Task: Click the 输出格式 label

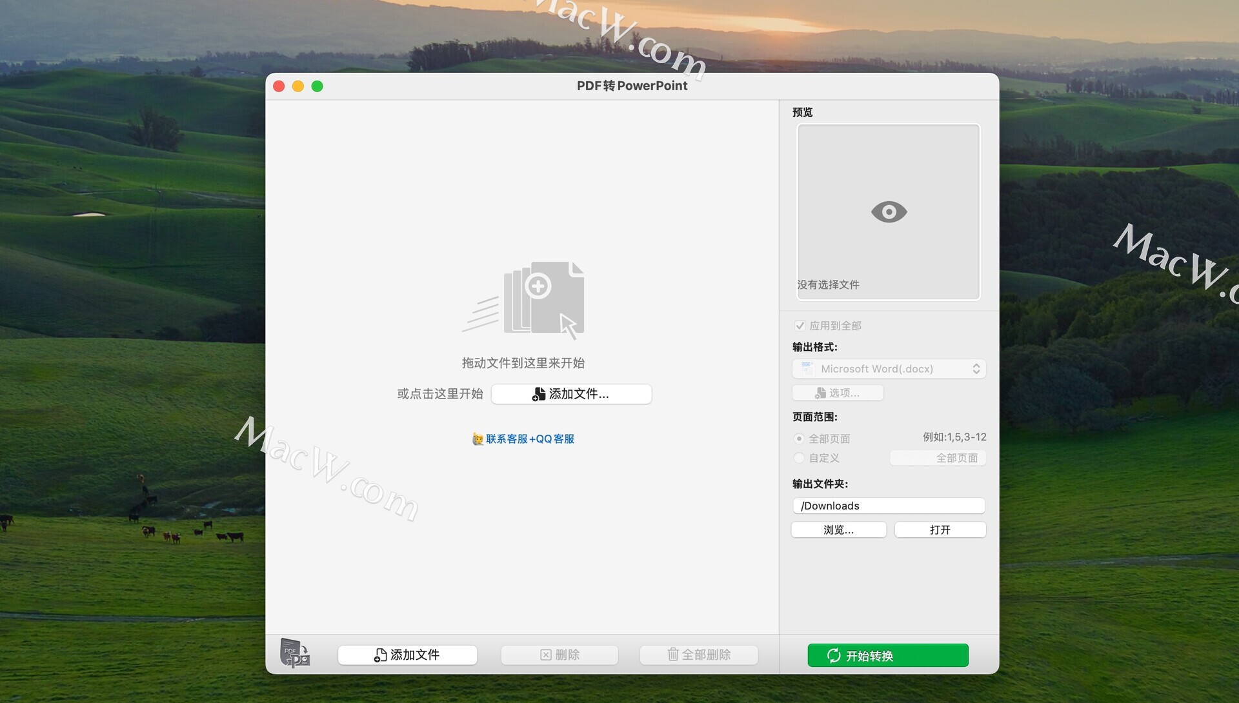Action: (x=815, y=347)
